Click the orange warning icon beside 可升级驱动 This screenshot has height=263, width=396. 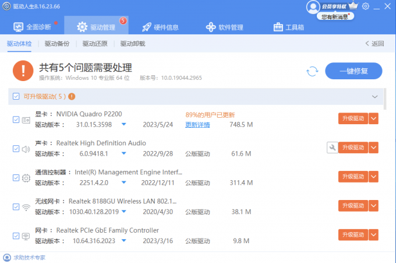[72, 96]
